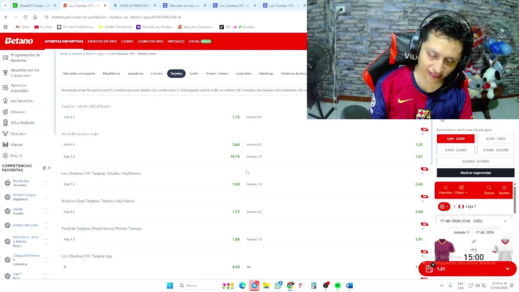Viewport: 519px width, 292px height.
Task: Open Telegram from the taskbar
Action: click(x=254, y=286)
